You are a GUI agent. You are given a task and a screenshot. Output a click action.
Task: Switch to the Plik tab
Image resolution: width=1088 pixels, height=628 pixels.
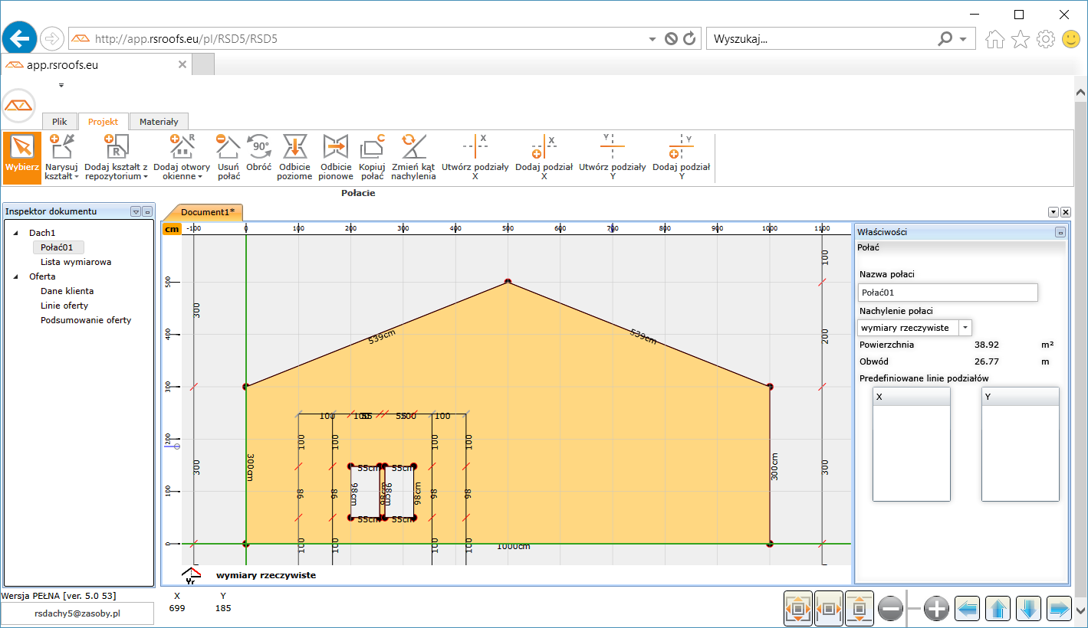point(60,122)
